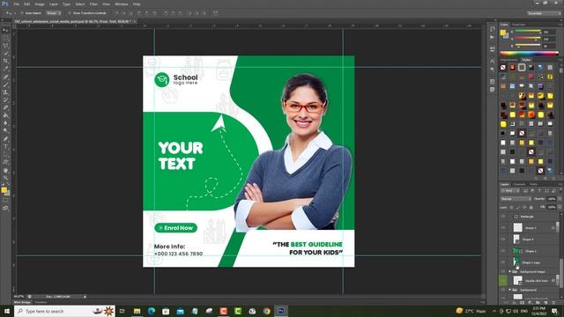Select the Eyedropper tool
Screen dimensions: 564x317
(x=5, y=69)
